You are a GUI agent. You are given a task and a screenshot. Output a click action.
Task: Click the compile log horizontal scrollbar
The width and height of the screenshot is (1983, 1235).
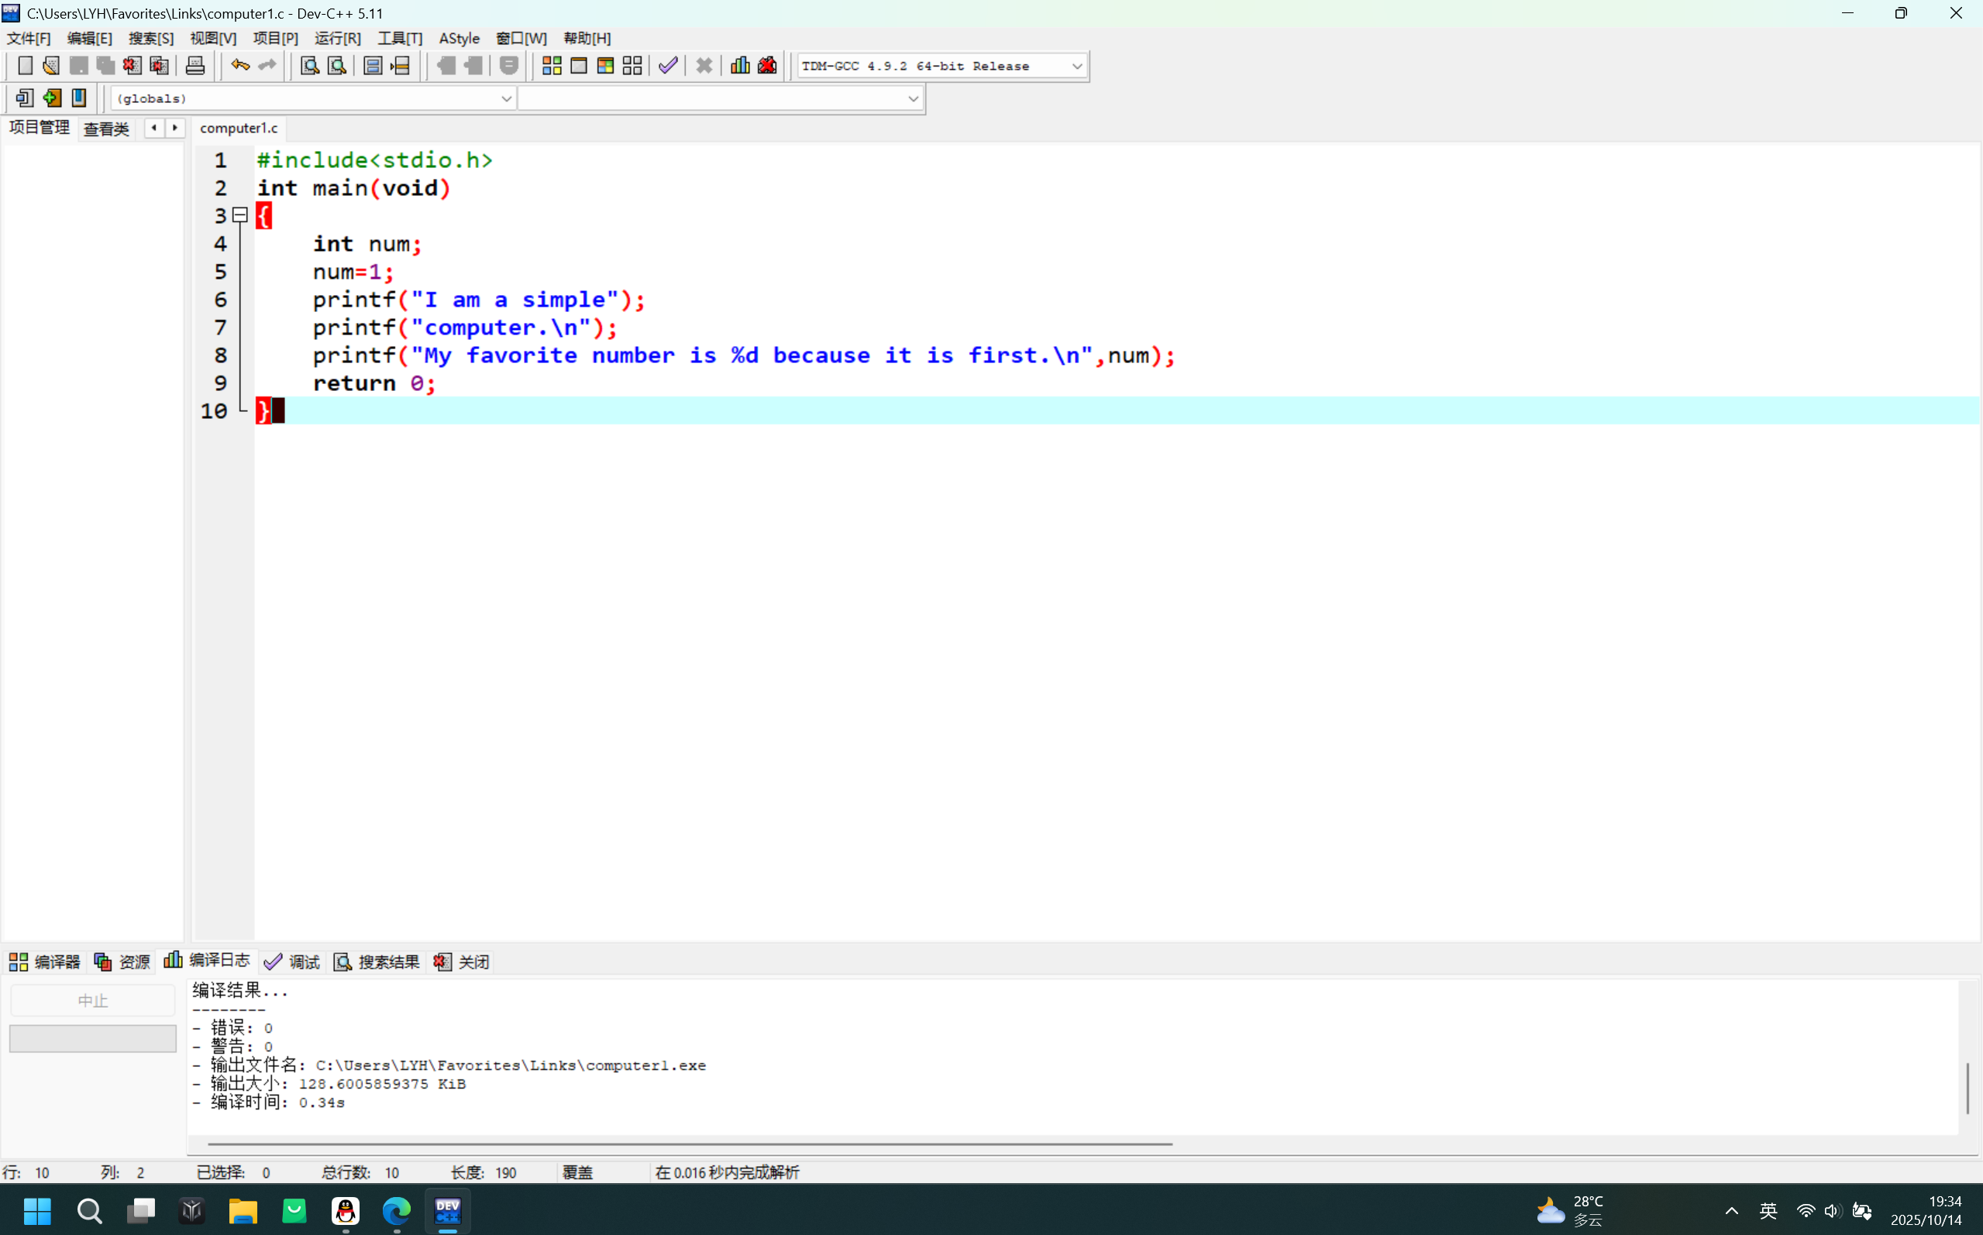[689, 1144]
